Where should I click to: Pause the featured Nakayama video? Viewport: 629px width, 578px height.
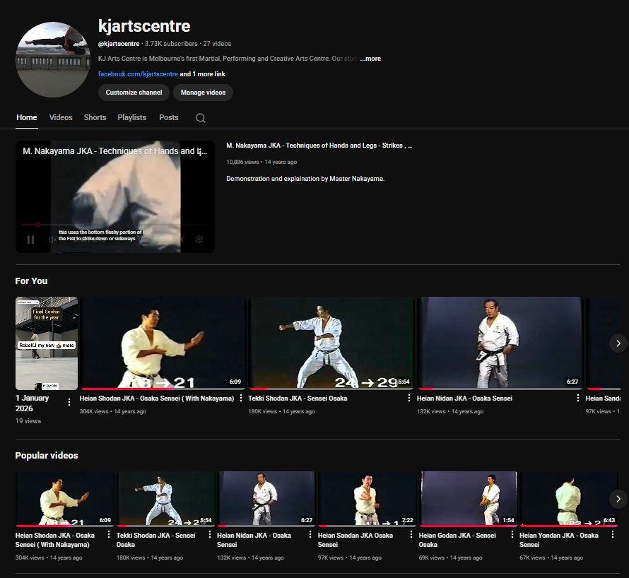pyautogui.click(x=30, y=240)
